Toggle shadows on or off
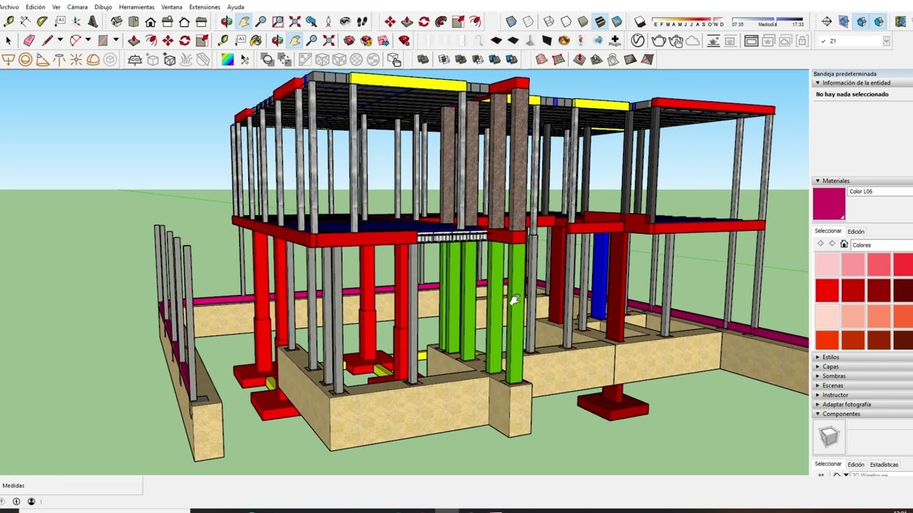 tap(640, 22)
